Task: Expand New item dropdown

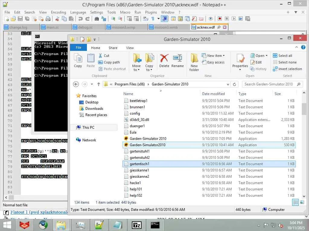Action: 213,56
